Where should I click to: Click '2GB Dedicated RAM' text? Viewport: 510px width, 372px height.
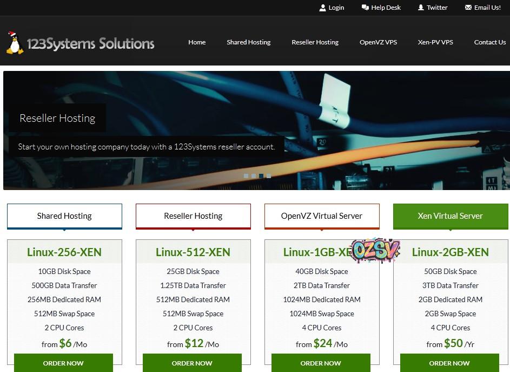click(451, 299)
